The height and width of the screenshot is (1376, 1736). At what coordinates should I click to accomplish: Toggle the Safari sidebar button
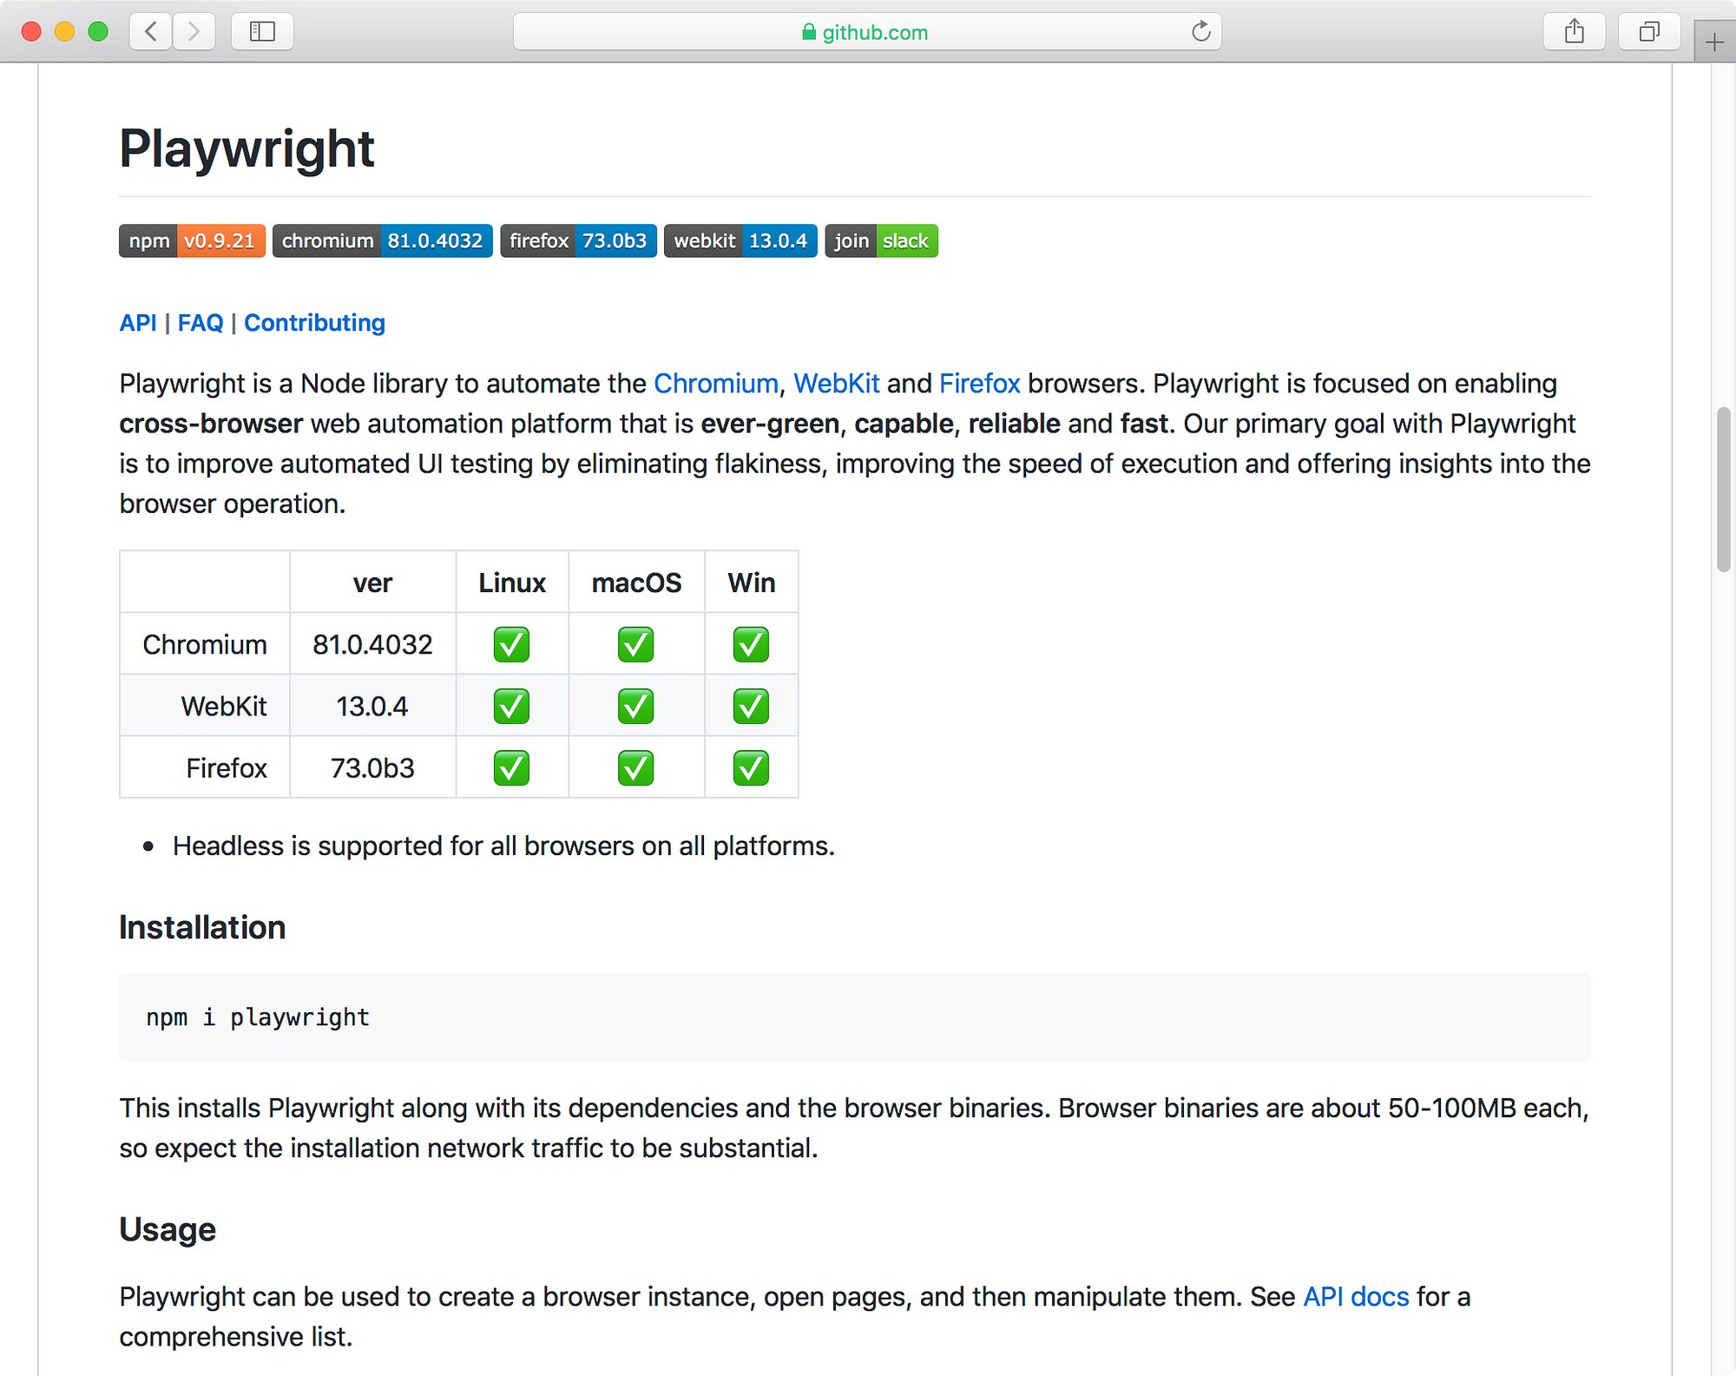click(x=262, y=32)
